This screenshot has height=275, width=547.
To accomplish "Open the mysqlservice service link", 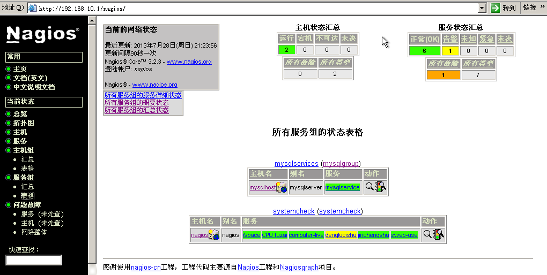I will (x=342, y=187).
